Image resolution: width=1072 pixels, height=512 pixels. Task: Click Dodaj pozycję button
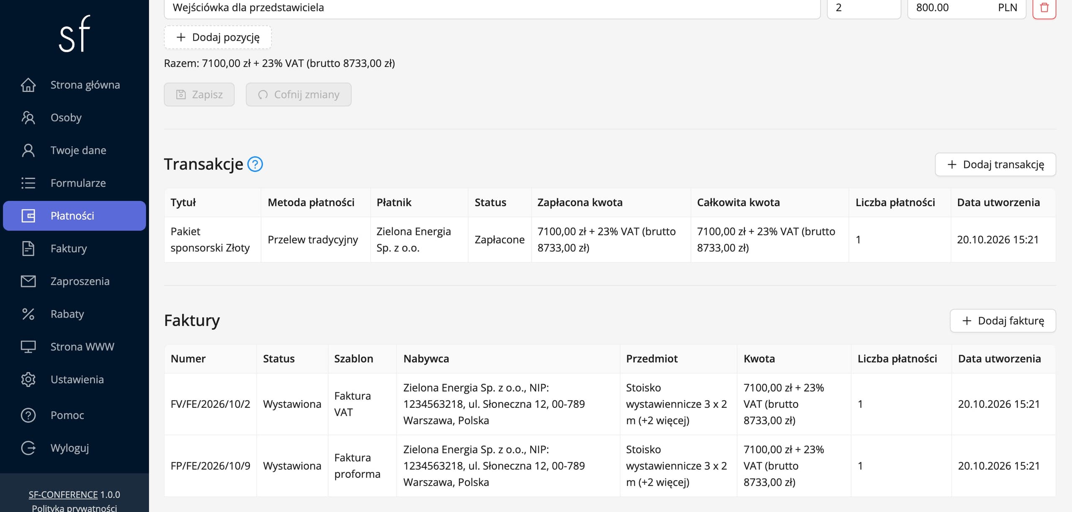[218, 37]
